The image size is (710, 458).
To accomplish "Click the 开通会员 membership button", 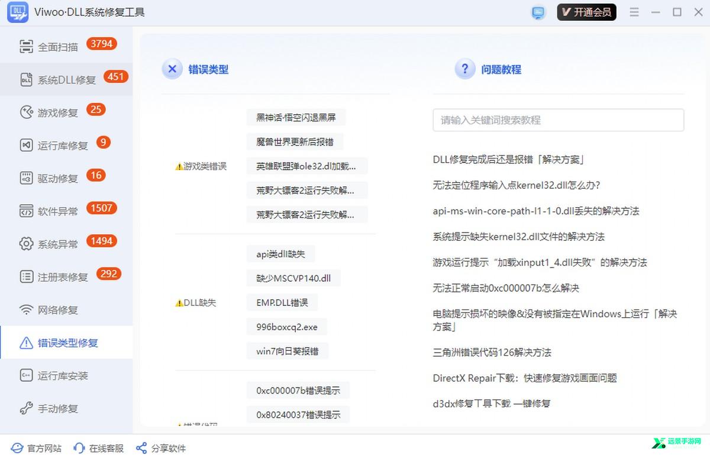I will click(x=586, y=12).
